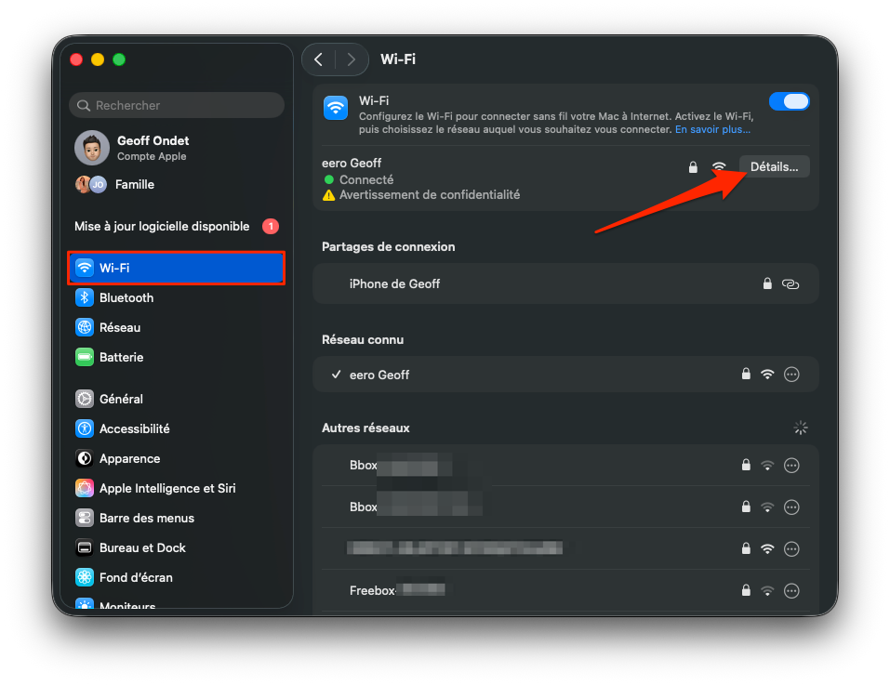
Task: Click the Détails… button for eero Geoff
Action: pyautogui.click(x=774, y=165)
